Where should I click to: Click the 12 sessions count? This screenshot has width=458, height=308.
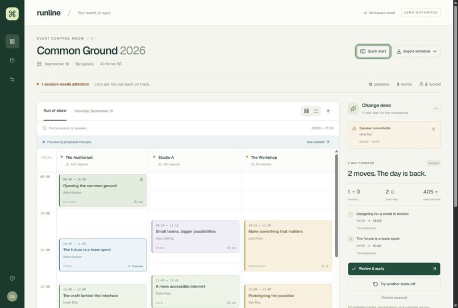click(378, 85)
